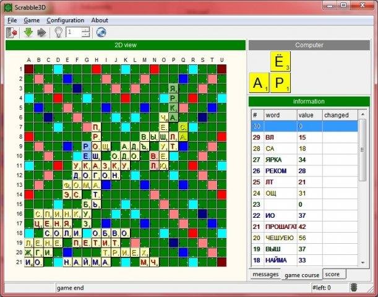The width and height of the screenshot is (378, 297).
Task: Click the '#' column header
Action: (257, 115)
